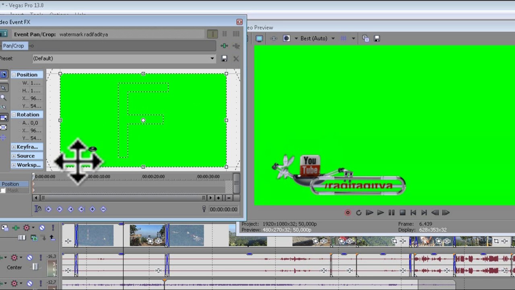Click the keyframe cursor time field 00:00:00:00
515x290 pixels.
coord(223,209)
